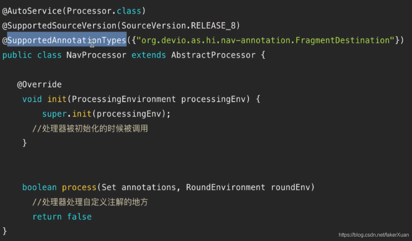Screen dimensions: 412x241
Task: Click the AbstractProcessor superclass name
Action: coord(213,55)
